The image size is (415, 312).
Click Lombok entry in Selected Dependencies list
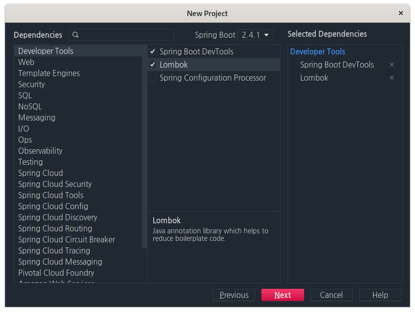[x=314, y=78]
